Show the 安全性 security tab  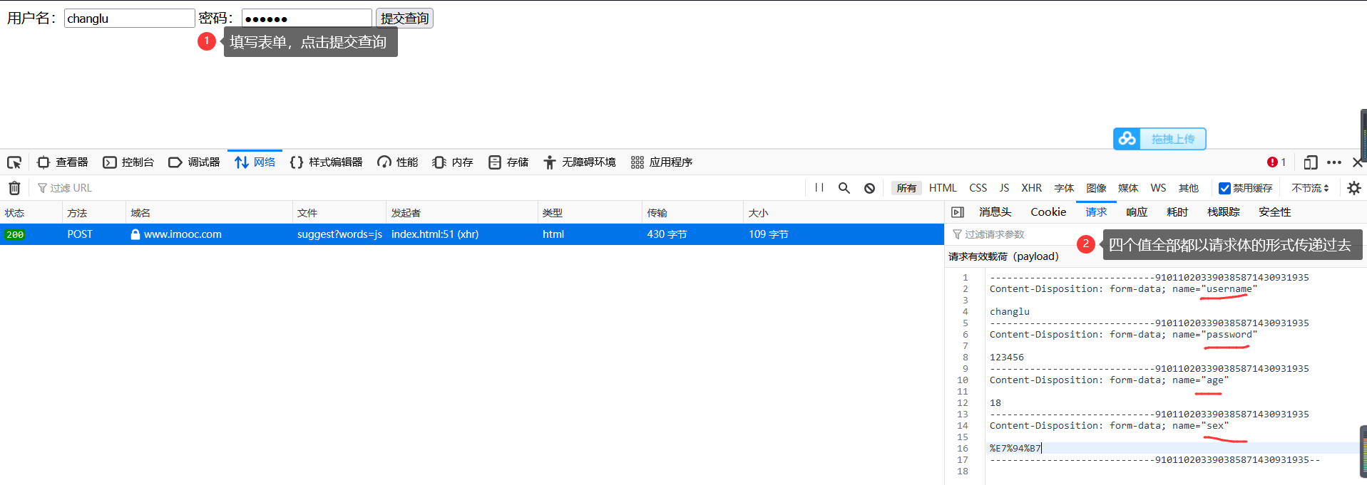[1275, 212]
